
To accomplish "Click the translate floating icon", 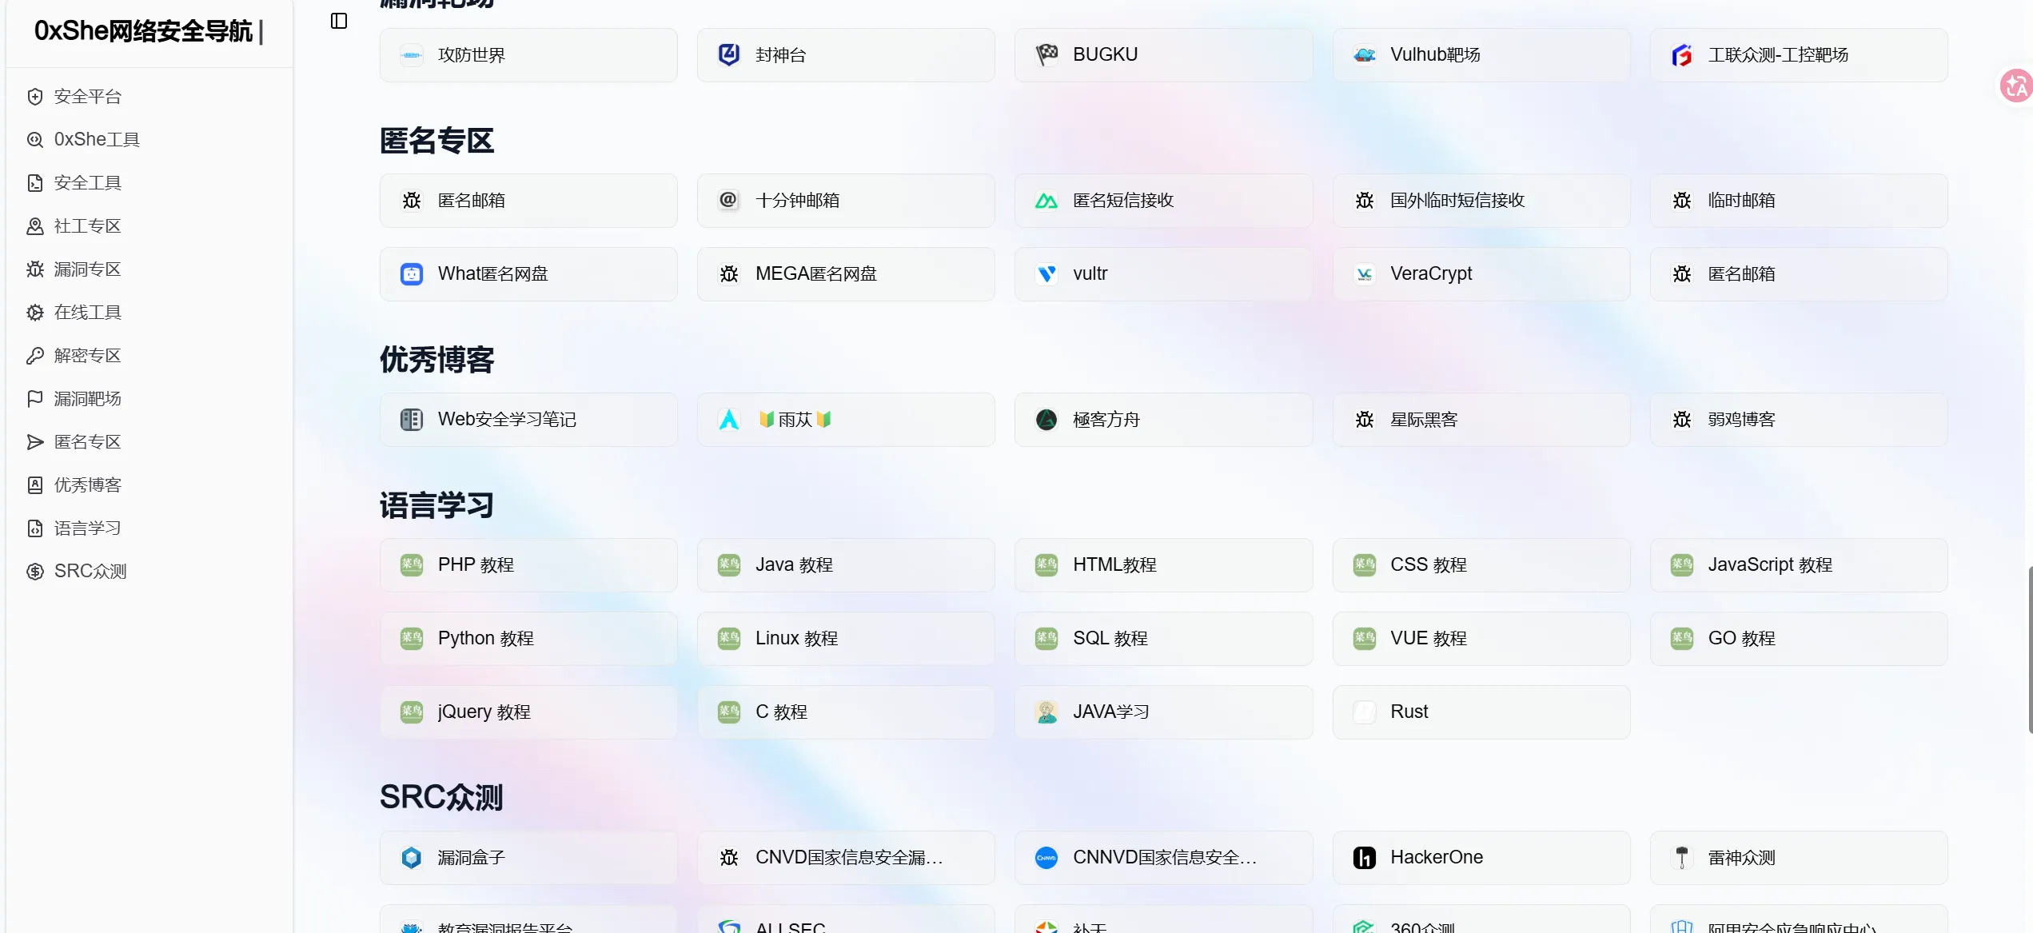I will click(x=2015, y=86).
